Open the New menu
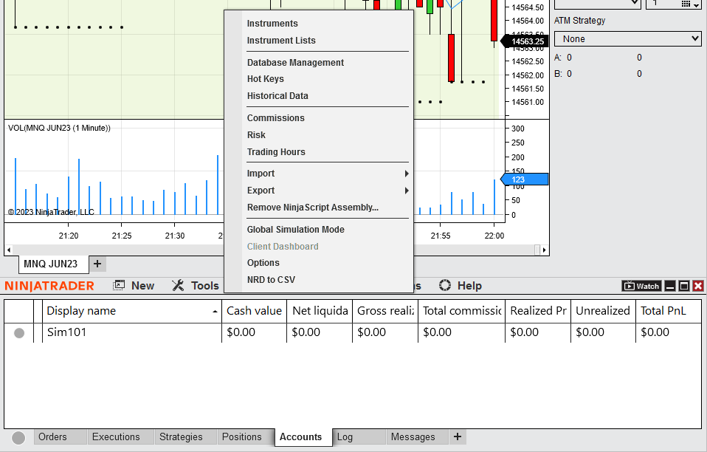Image resolution: width=707 pixels, height=452 pixels. (142, 286)
